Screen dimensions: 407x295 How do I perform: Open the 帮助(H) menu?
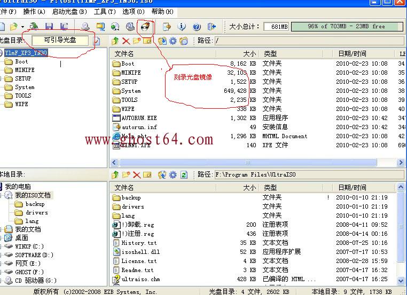pyautogui.click(x=162, y=12)
